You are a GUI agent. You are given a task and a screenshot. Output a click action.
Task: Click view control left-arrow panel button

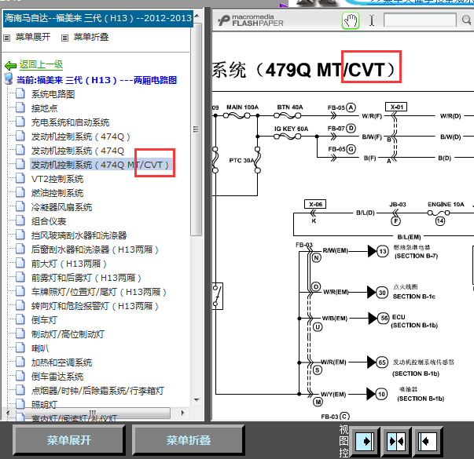click(428, 442)
